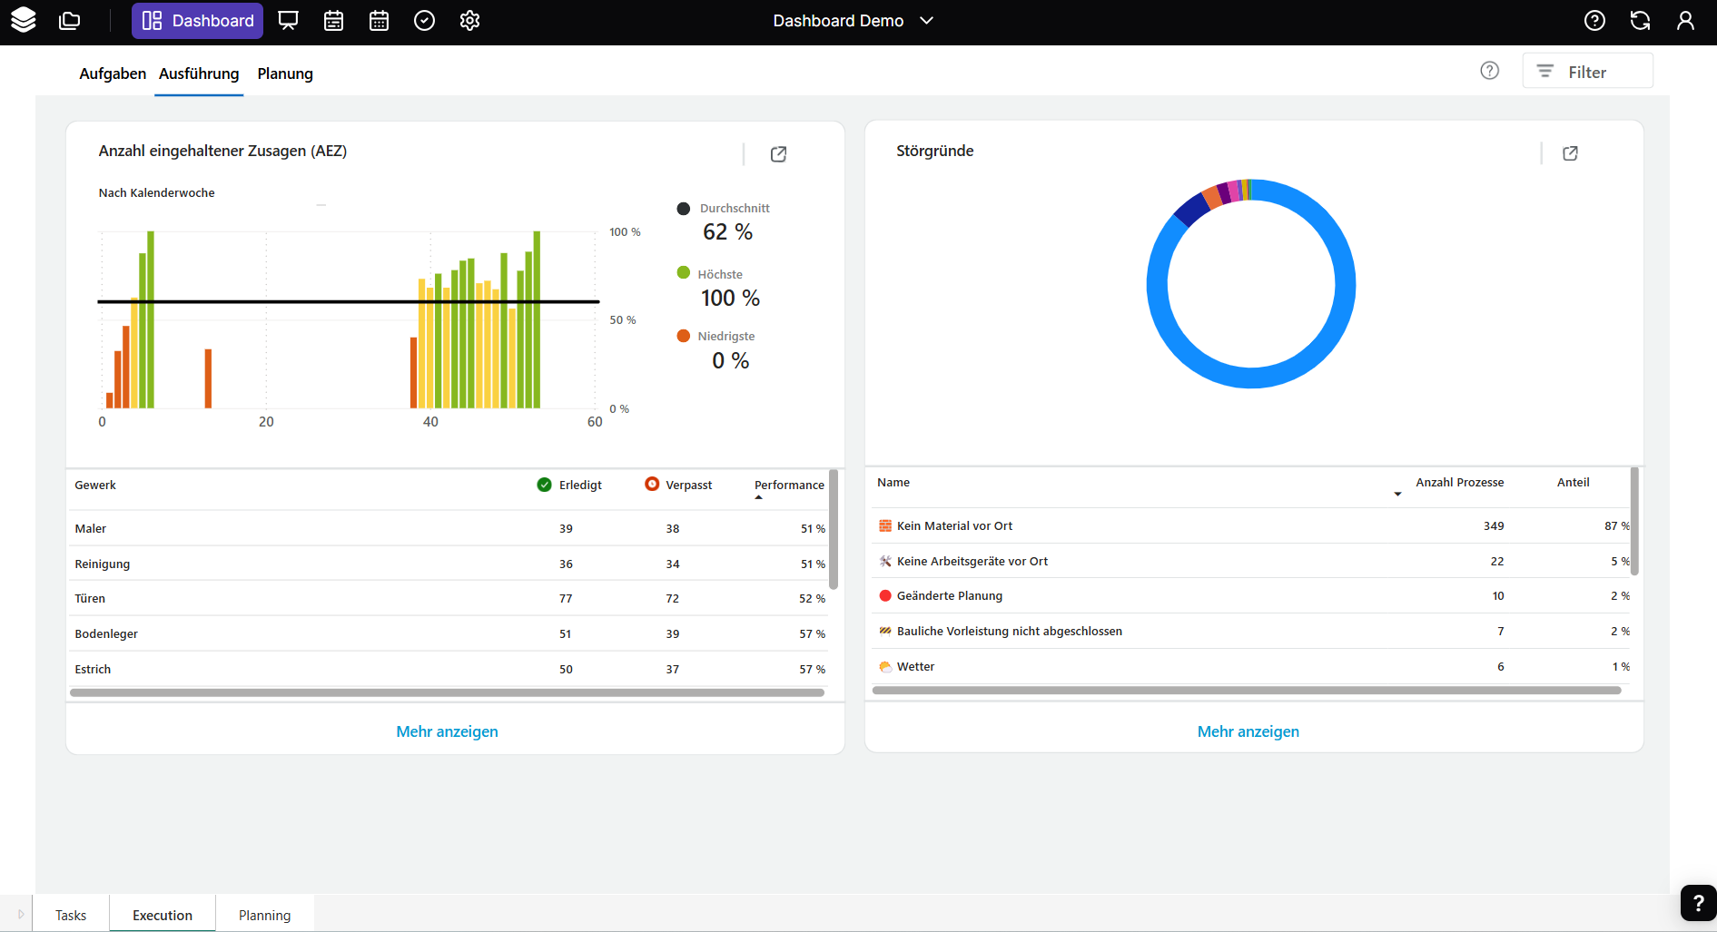Select the Planning sheet tab at bottom
The width and height of the screenshot is (1717, 932).
pos(264,915)
